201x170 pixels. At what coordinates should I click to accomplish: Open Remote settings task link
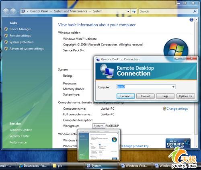[20, 36]
